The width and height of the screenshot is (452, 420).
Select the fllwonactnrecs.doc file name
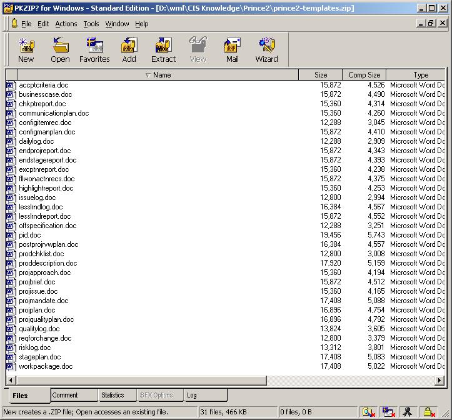(x=47, y=179)
